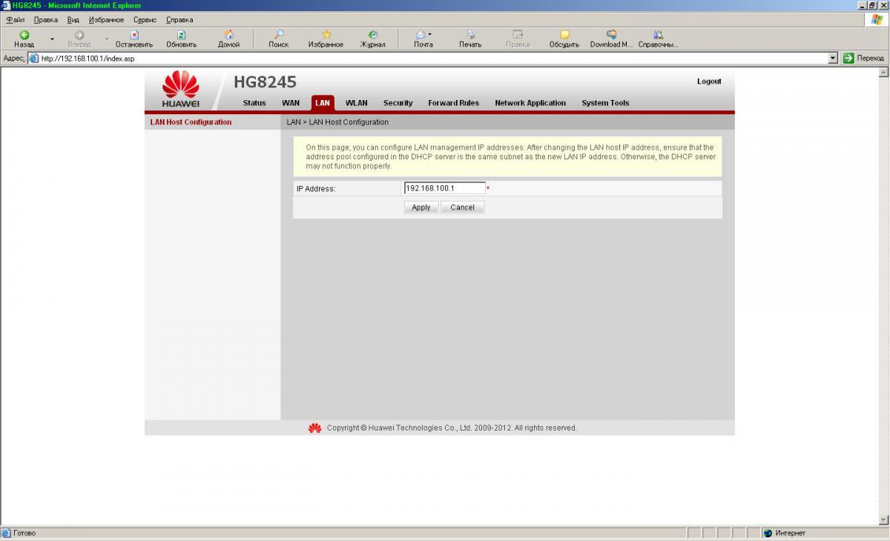Click the Cancel button
The width and height of the screenshot is (890, 541).
462,208
